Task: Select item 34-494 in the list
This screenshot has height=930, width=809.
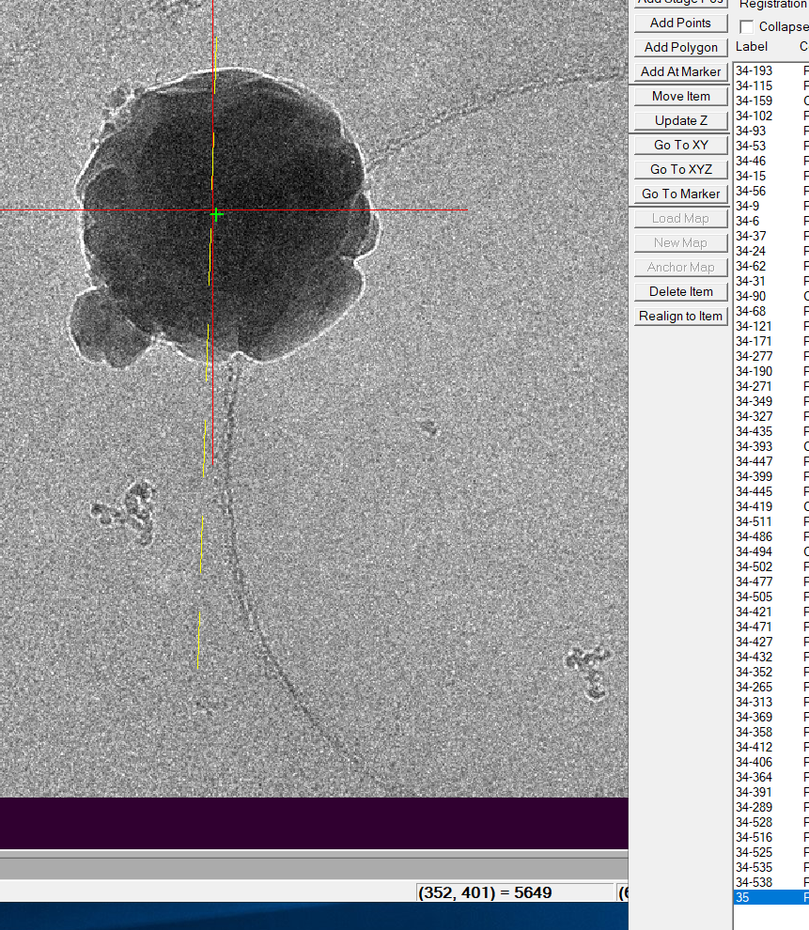Action: [771, 551]
